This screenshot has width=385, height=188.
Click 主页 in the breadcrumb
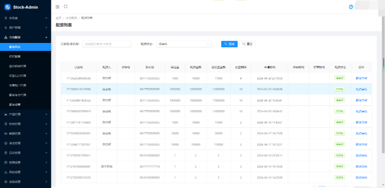[58, 18]
